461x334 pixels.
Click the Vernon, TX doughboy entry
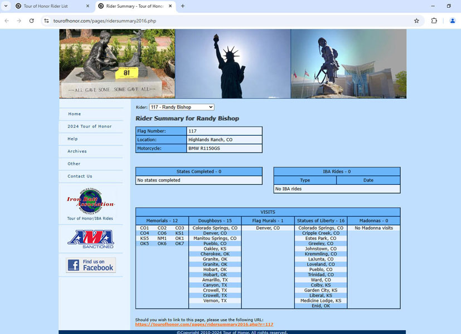215,301
